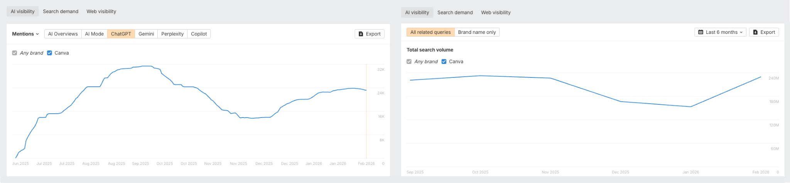Click the Export icon in the Mentions panel
Screen dimensions: 790x183
click(x=361, y=34)
